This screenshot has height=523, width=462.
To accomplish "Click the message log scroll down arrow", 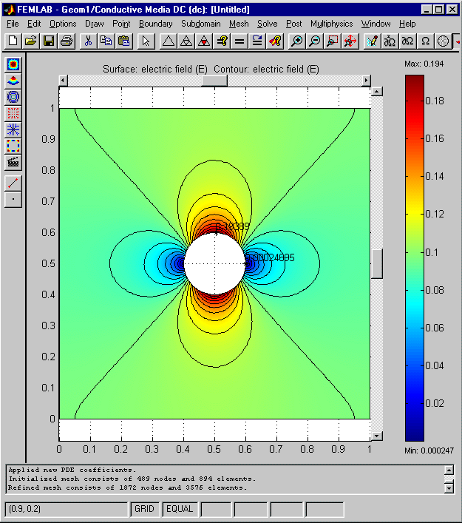I will click(x=449, y=487).
